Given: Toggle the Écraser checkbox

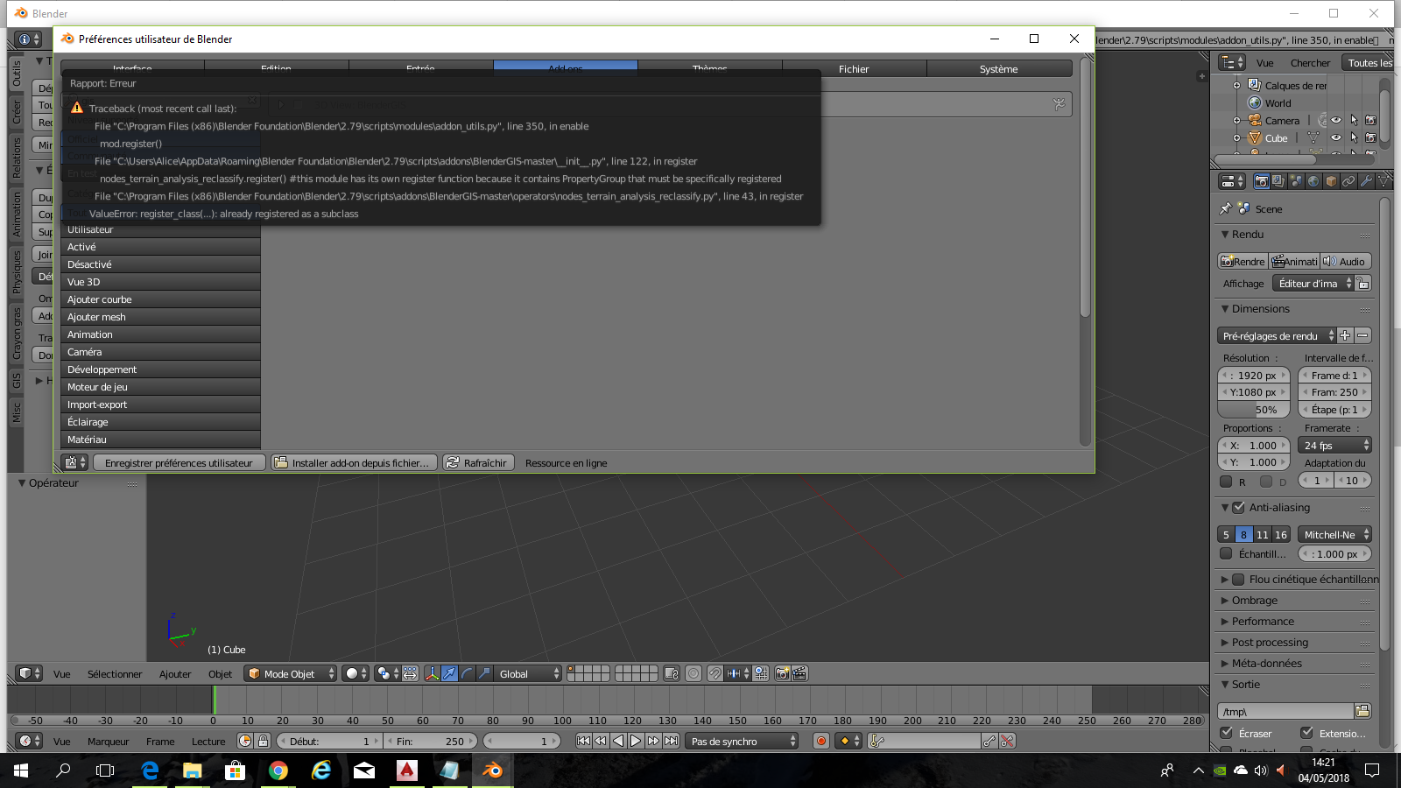Looking at the screenshot, I should point(1226,733).
